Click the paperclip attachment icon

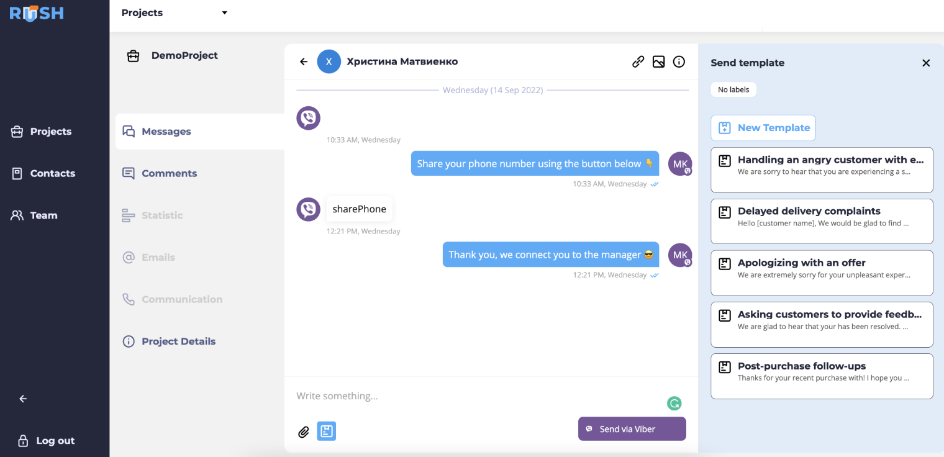pos(304,432)
